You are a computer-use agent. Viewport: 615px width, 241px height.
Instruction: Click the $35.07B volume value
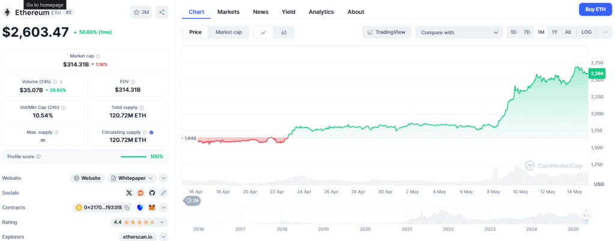pos(30,89)
